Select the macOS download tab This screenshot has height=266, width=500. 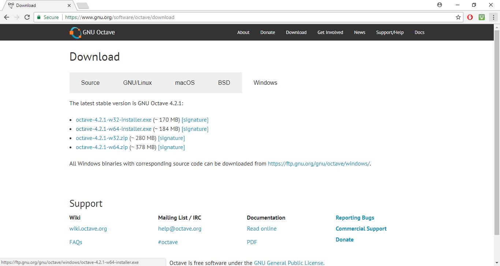185,83
